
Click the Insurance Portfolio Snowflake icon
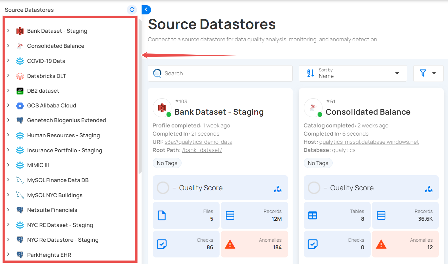(20, 151)
